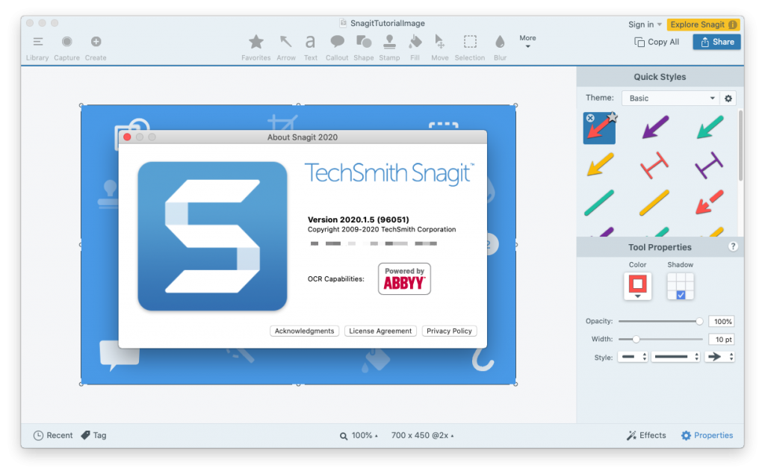Image resolution: width=765 pixels, height=474 pixels.
Task: Choose the red dashed arrow quick style
Action: click(709, 202)
